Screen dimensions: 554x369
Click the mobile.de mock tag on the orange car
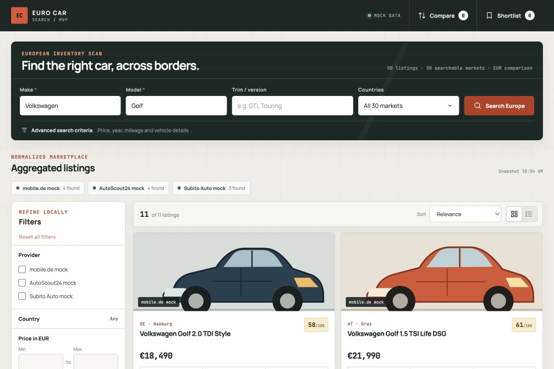pos(367,302)
